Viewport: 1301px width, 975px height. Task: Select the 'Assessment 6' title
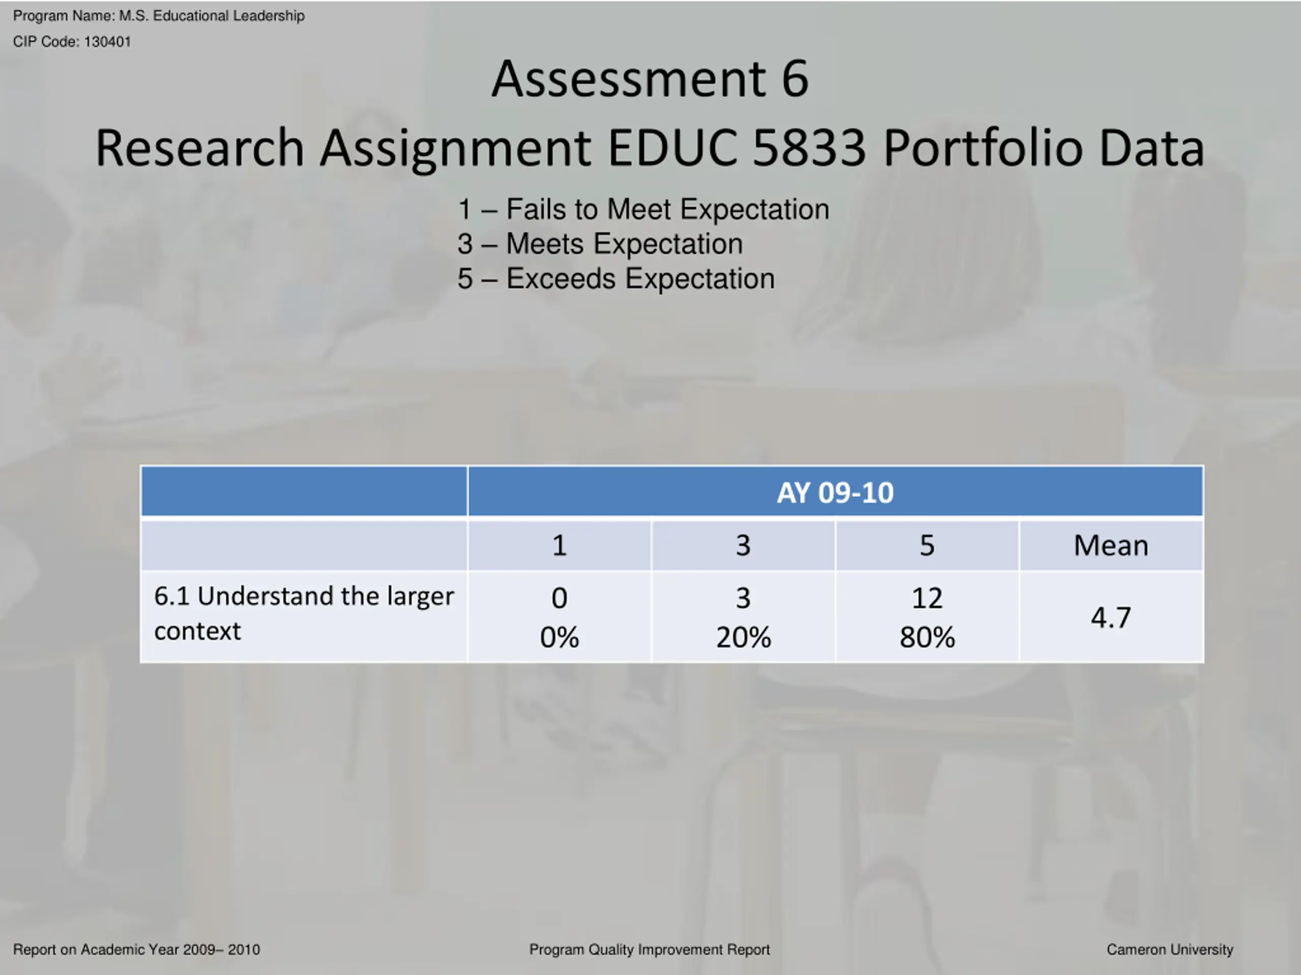pyautogui.click(x=650, y=79)
